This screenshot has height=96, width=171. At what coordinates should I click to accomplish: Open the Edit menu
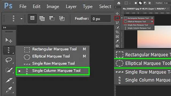[x=37, y=6]
